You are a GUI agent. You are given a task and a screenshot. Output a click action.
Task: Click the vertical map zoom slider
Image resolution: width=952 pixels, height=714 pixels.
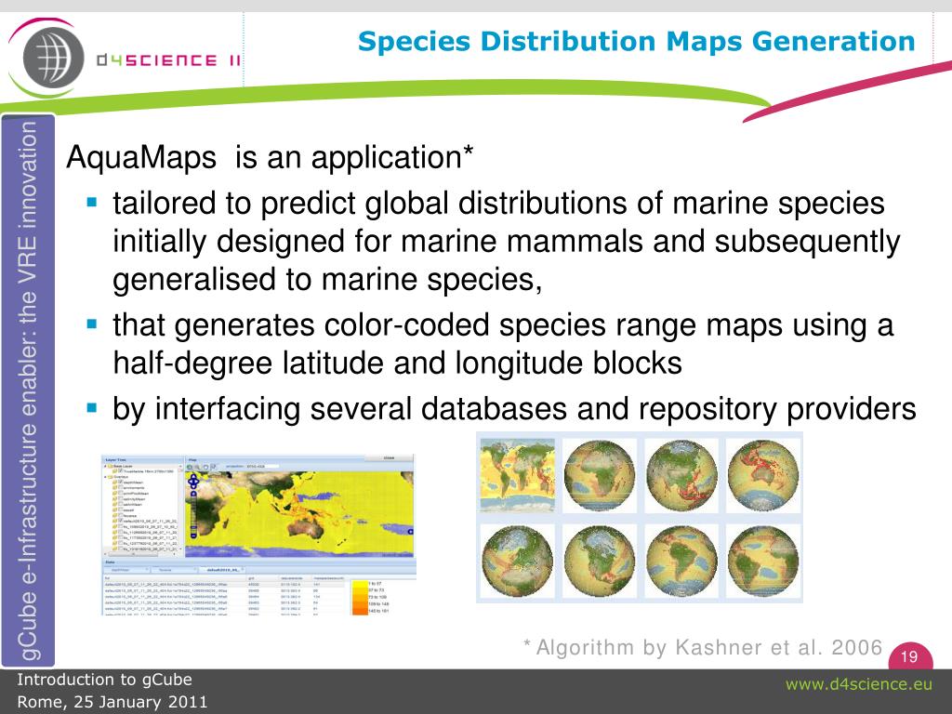(193, 514)
